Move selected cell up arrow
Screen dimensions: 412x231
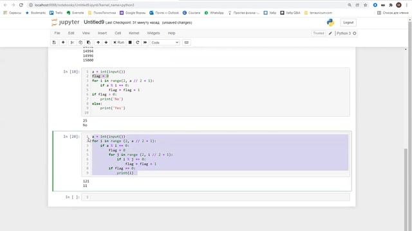coord(98,42)
